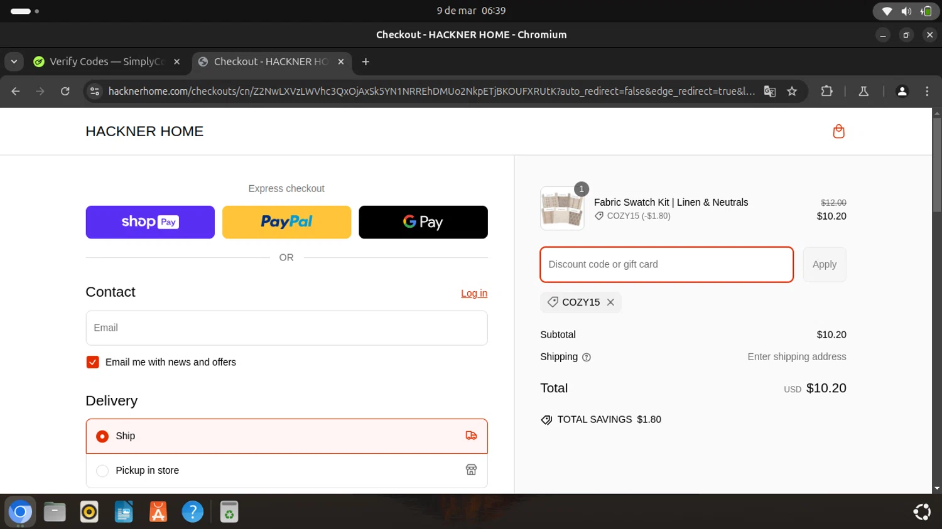Click the Ship delivery truck icon
This screenshot has height=529, width=942.
(x=471, y=435)
